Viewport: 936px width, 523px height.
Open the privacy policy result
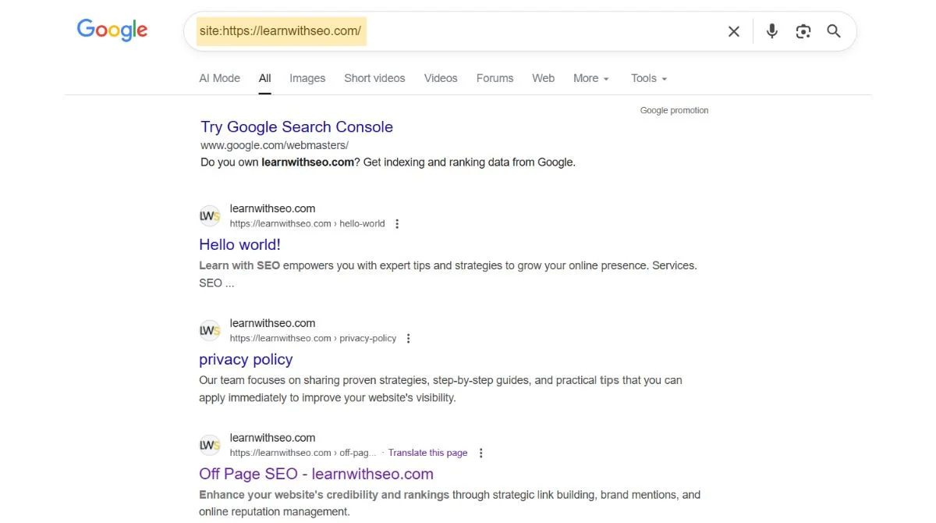(246, 359)
